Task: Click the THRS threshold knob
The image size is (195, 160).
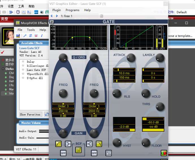Action: click(160, 107)
